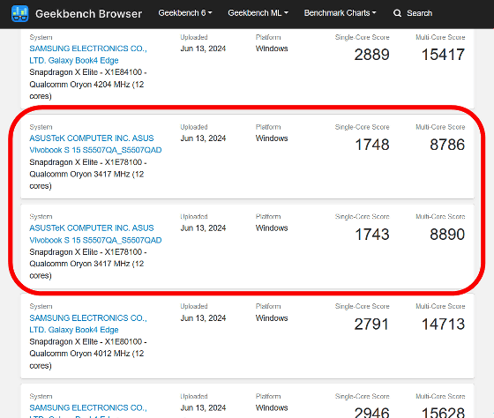Open ASUS Vivobook S 15 result scoring 1743
Screen dimensions: 494x418
pyautogui.click(x=95, y=234)
